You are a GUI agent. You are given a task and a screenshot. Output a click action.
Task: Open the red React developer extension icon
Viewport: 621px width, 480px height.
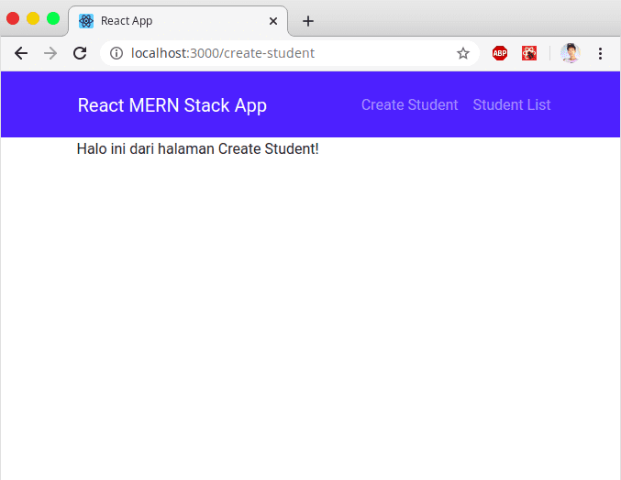tap(529, 53)
